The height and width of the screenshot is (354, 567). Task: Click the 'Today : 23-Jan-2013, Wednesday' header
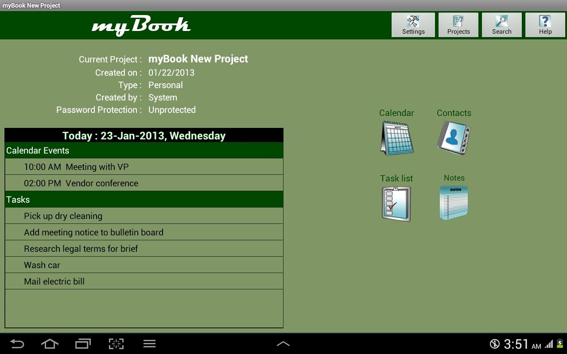point(144,135)
